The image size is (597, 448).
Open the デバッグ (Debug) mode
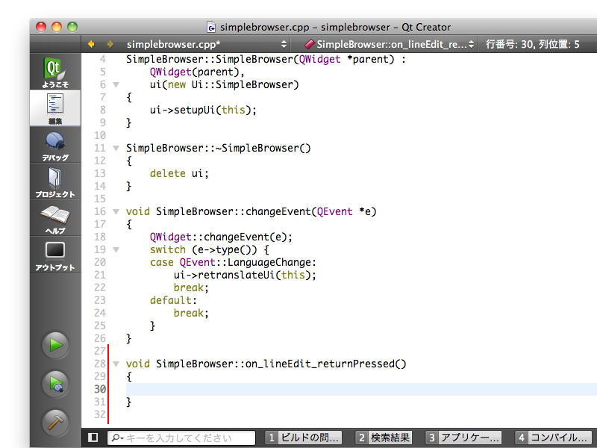tap(55, 145)
